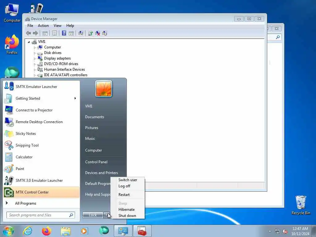Select the Firefox desktop shortcut
Viewport: 316px width, 237px height.
pyautogui.click(x=12, y=44)
